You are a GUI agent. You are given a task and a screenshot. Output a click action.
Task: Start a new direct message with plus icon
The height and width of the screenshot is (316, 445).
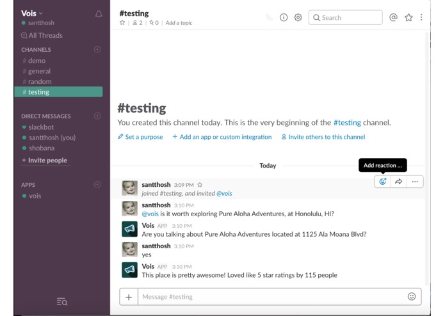click(x=97, y=116)
